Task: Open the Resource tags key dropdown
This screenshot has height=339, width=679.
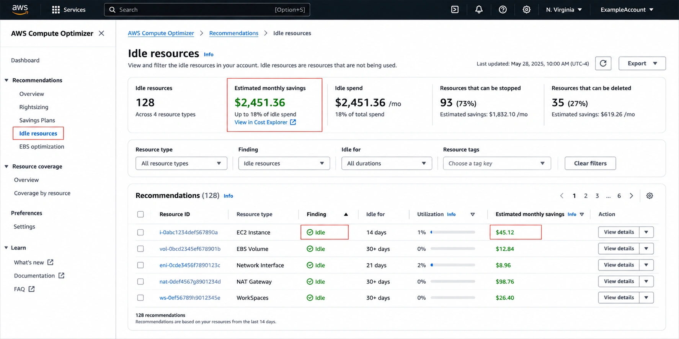Action: 497,163
